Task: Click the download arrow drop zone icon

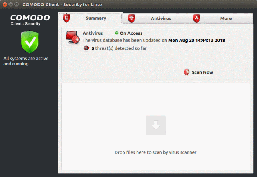Action: click(156, 125)
